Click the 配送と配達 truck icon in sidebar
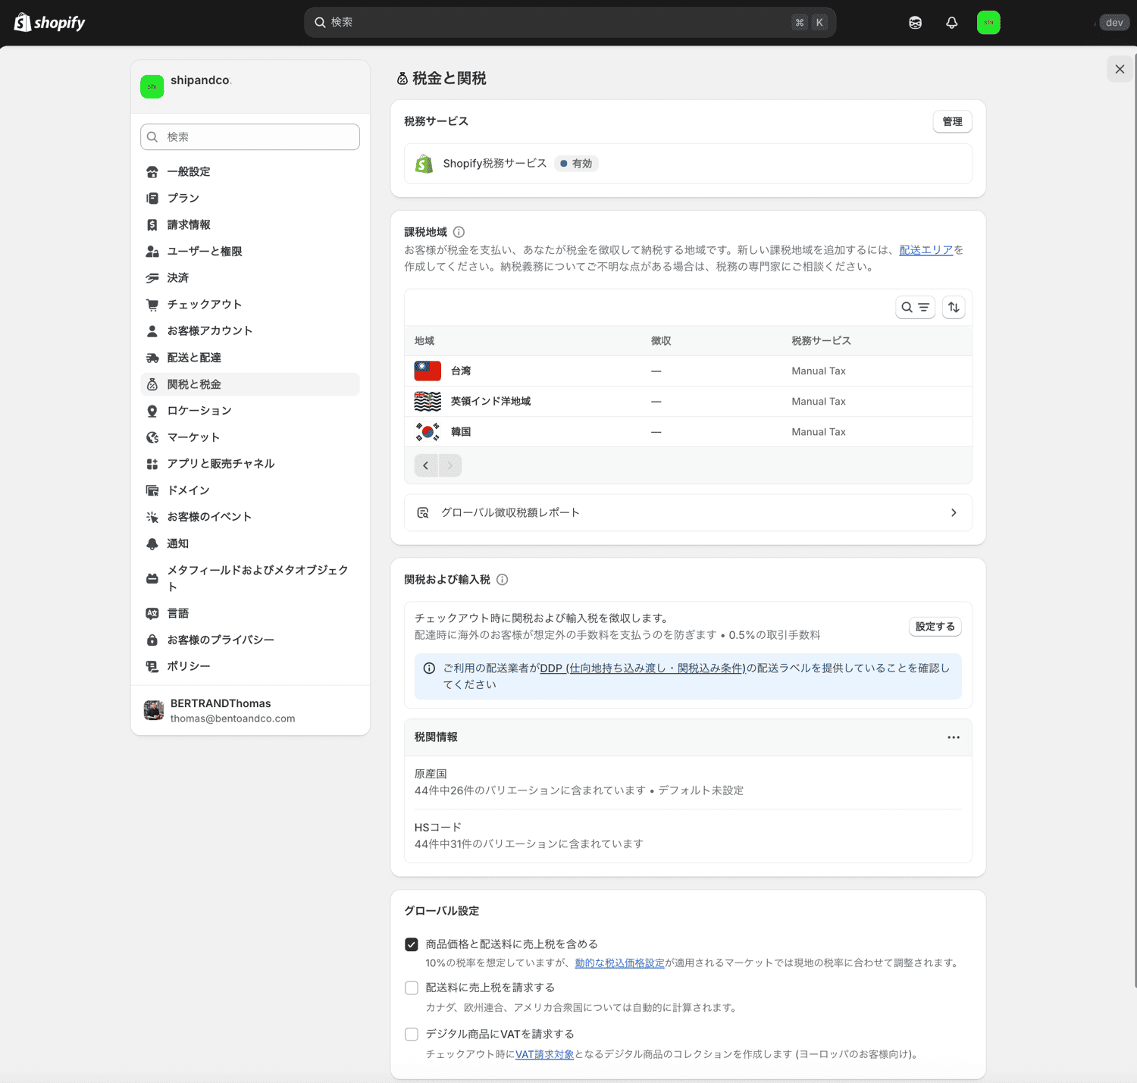The height and width of the screenshot is (1083, 1137). [x=153, y=357]
